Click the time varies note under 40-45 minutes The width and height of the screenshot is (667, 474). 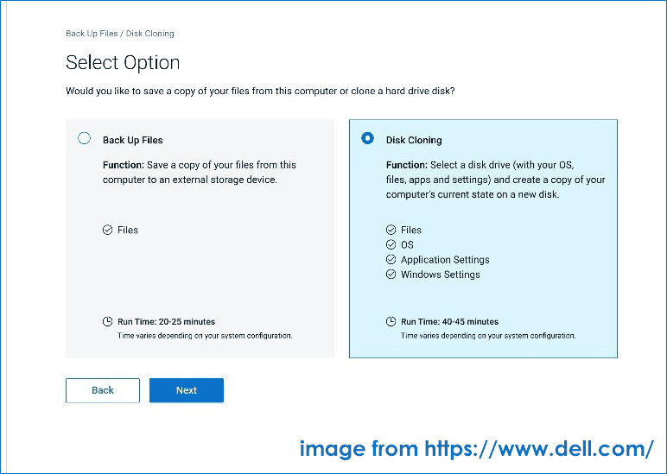tap(488, 336)
